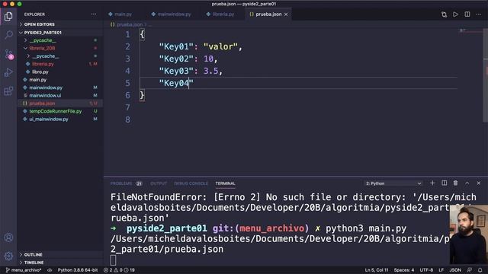The width and height of the screenshot is (488, 274).
Task: Open Source Control view with pending badge
Action: [x=8, y=54]
